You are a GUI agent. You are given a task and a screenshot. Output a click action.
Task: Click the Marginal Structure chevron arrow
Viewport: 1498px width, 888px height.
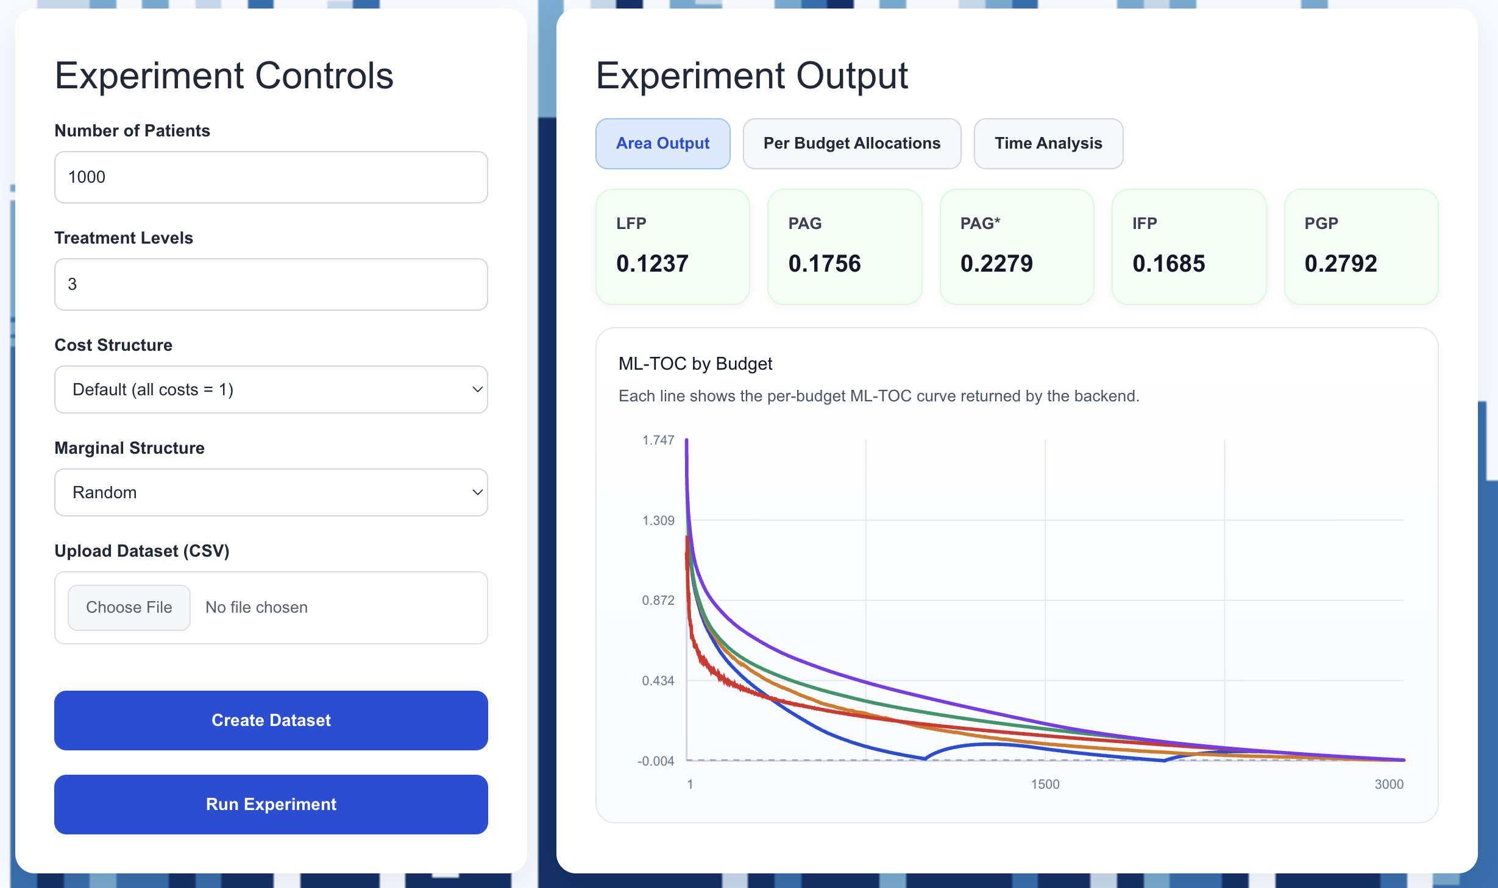click(x=477, y=492)
